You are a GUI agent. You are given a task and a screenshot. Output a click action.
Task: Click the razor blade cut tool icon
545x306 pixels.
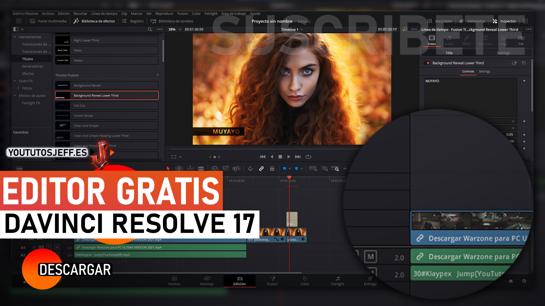coord(200,169)
